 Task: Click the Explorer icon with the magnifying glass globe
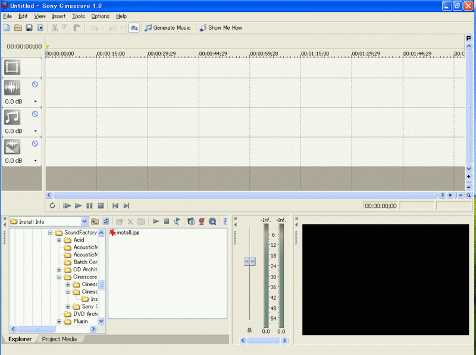(x=212, y=221)
